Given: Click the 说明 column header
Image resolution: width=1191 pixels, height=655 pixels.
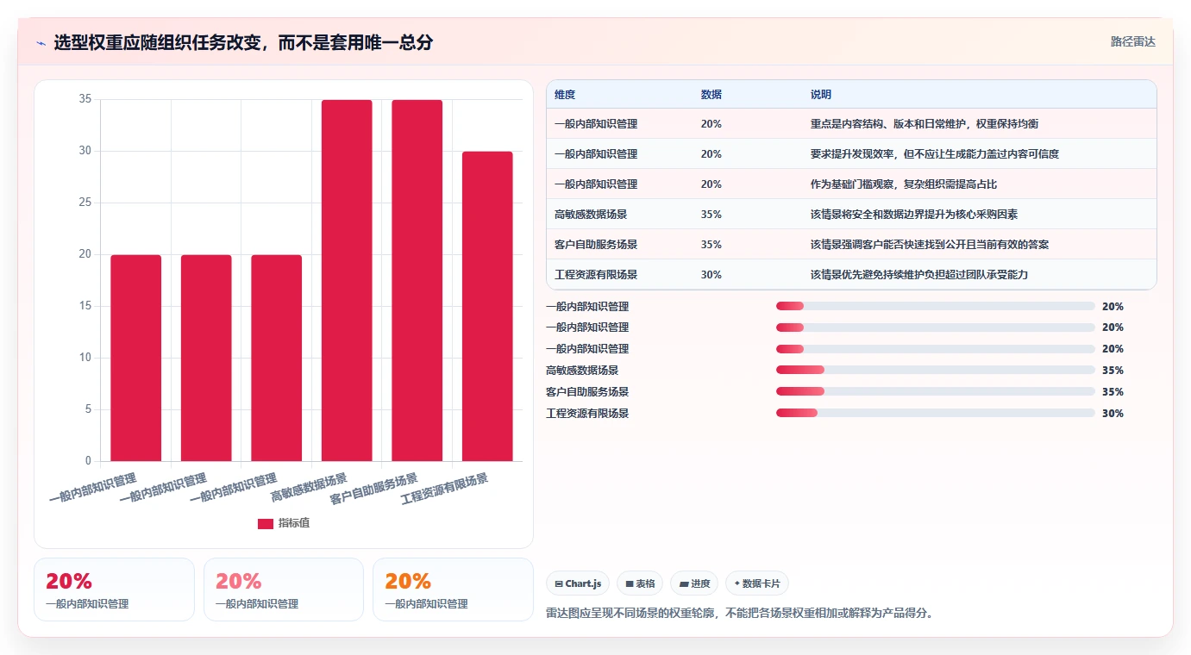Looking at the screenshot, I should coord(821,94).
